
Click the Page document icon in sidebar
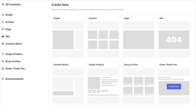3,29
